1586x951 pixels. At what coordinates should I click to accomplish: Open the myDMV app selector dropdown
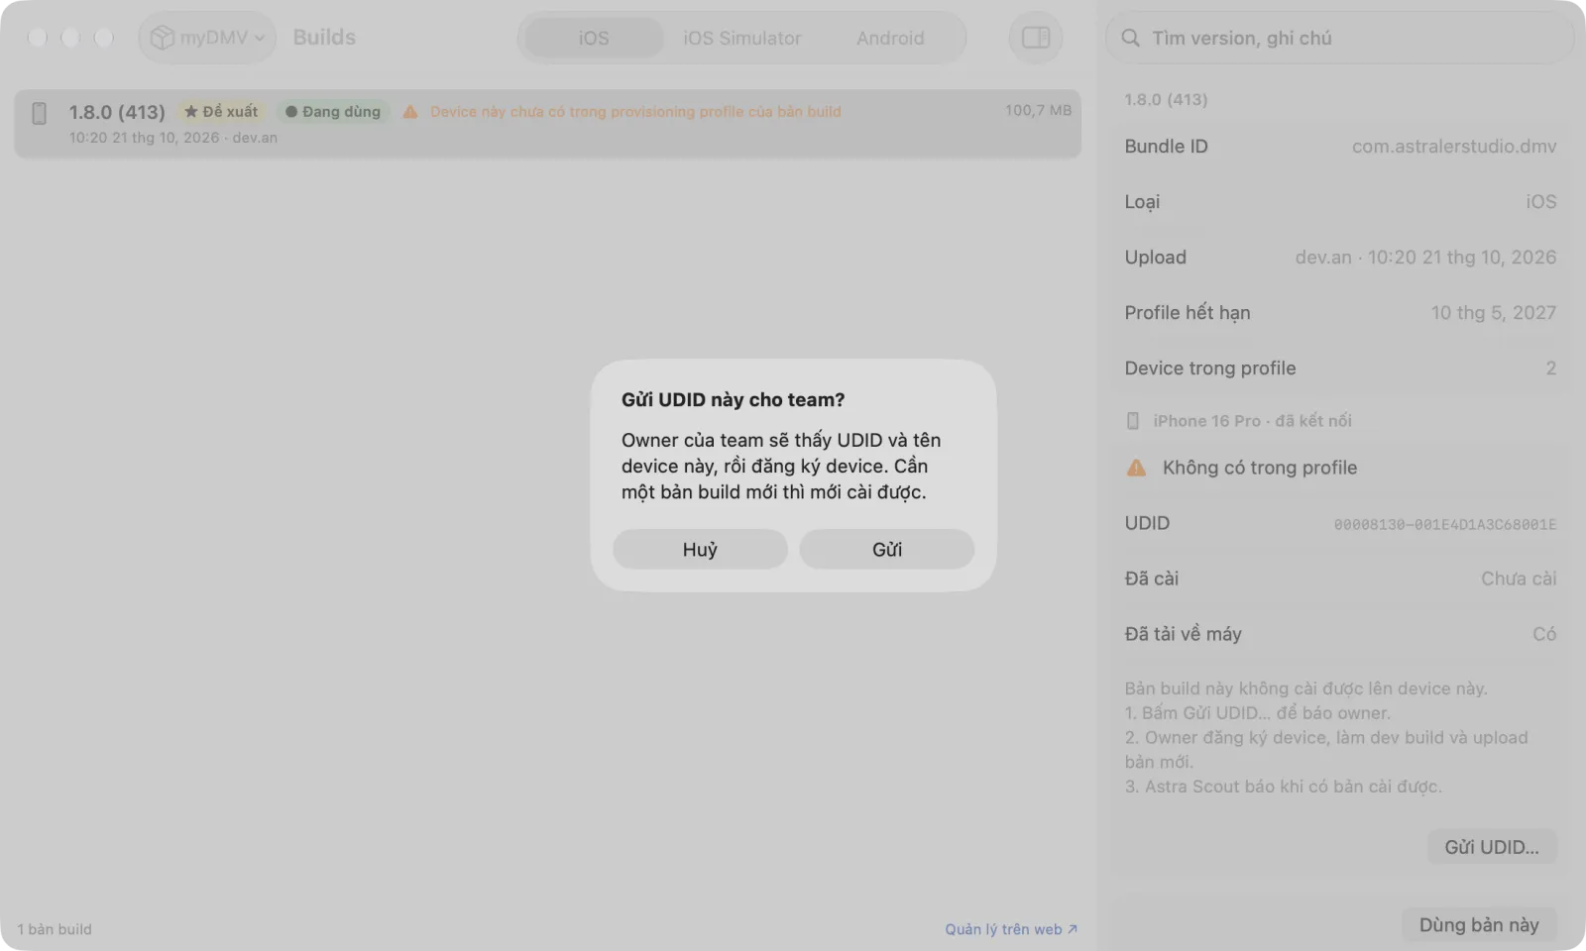[207, 38]
